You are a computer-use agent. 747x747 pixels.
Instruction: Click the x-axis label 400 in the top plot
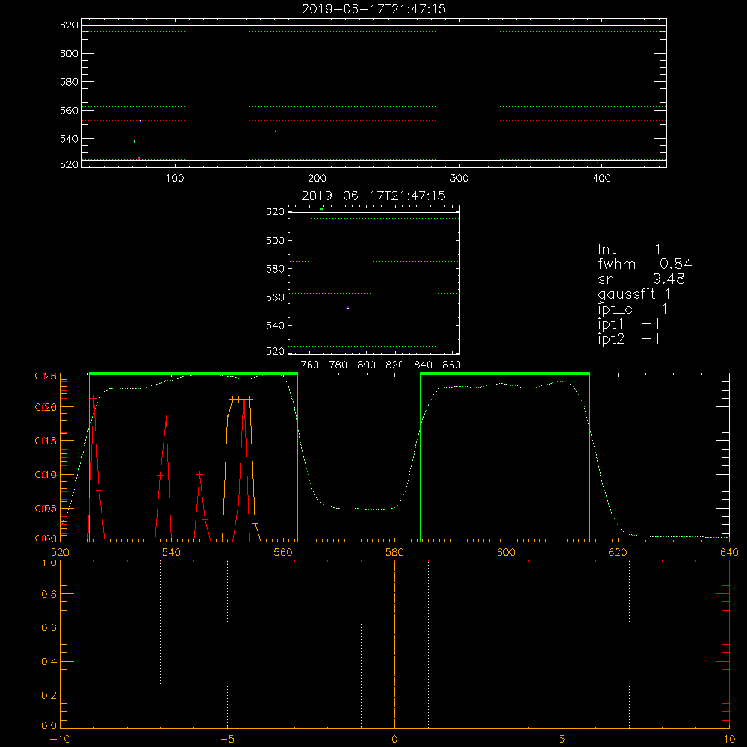pos(601,179)
